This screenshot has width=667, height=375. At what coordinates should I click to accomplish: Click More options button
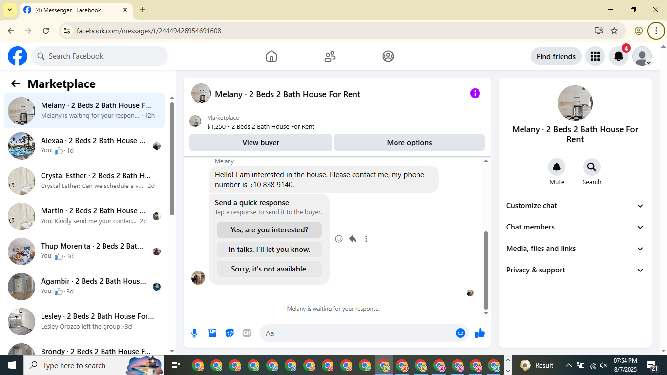[409, 143]
